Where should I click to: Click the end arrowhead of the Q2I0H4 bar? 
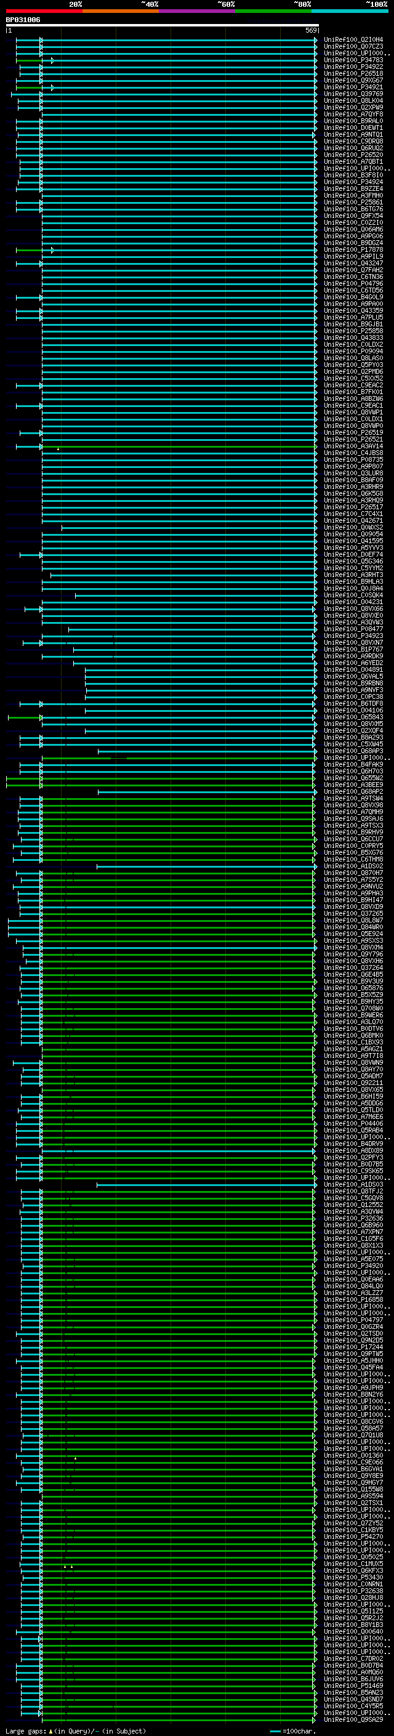point(316,41)
